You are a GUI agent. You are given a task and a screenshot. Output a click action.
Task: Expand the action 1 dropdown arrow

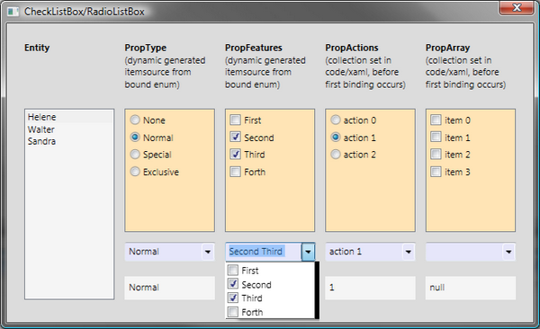408,252
